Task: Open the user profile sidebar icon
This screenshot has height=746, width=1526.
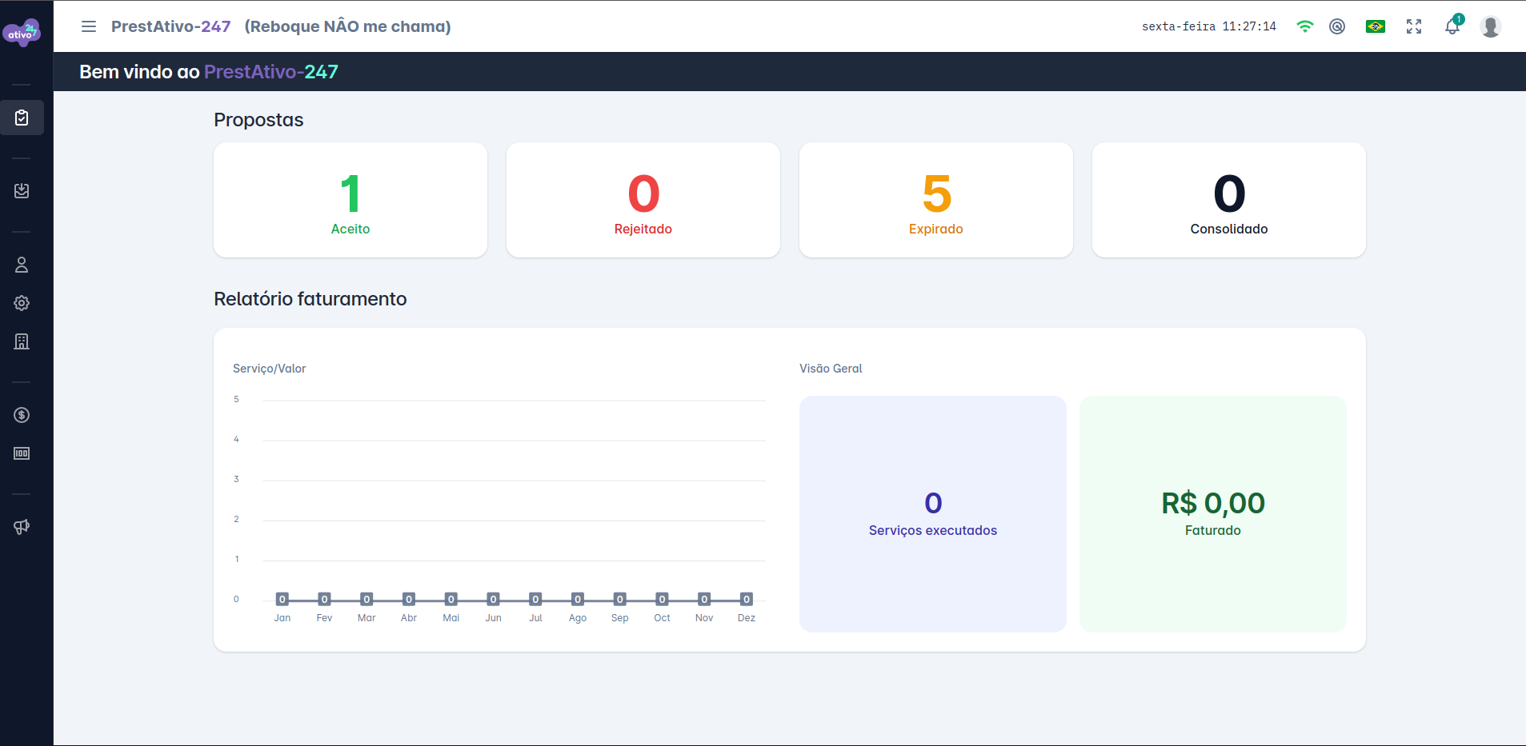Action: point(22,265)
